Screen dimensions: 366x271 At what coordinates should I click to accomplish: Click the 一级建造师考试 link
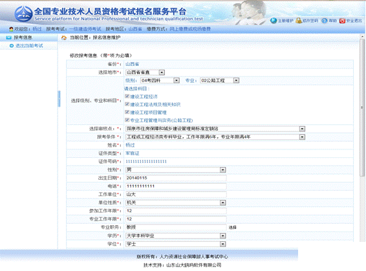pos(85,29)
